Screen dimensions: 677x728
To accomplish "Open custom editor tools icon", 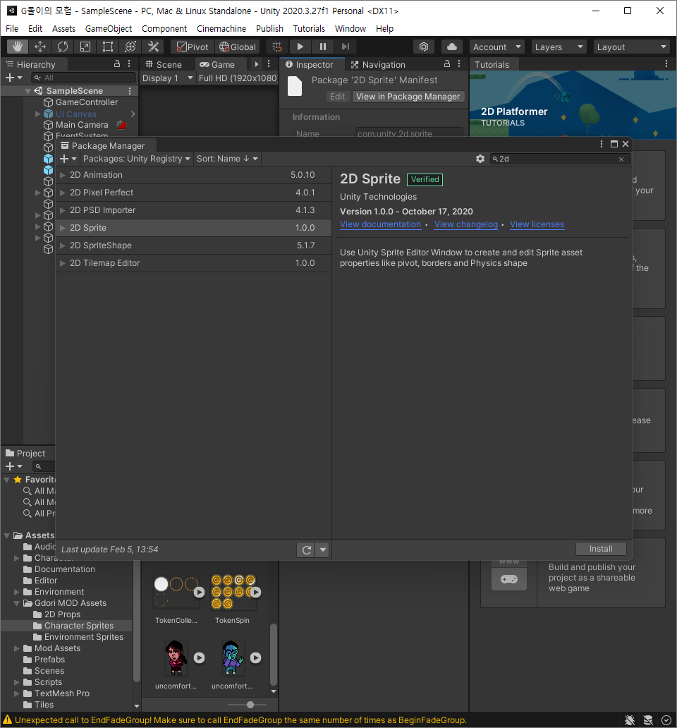I will pos(153,47).
